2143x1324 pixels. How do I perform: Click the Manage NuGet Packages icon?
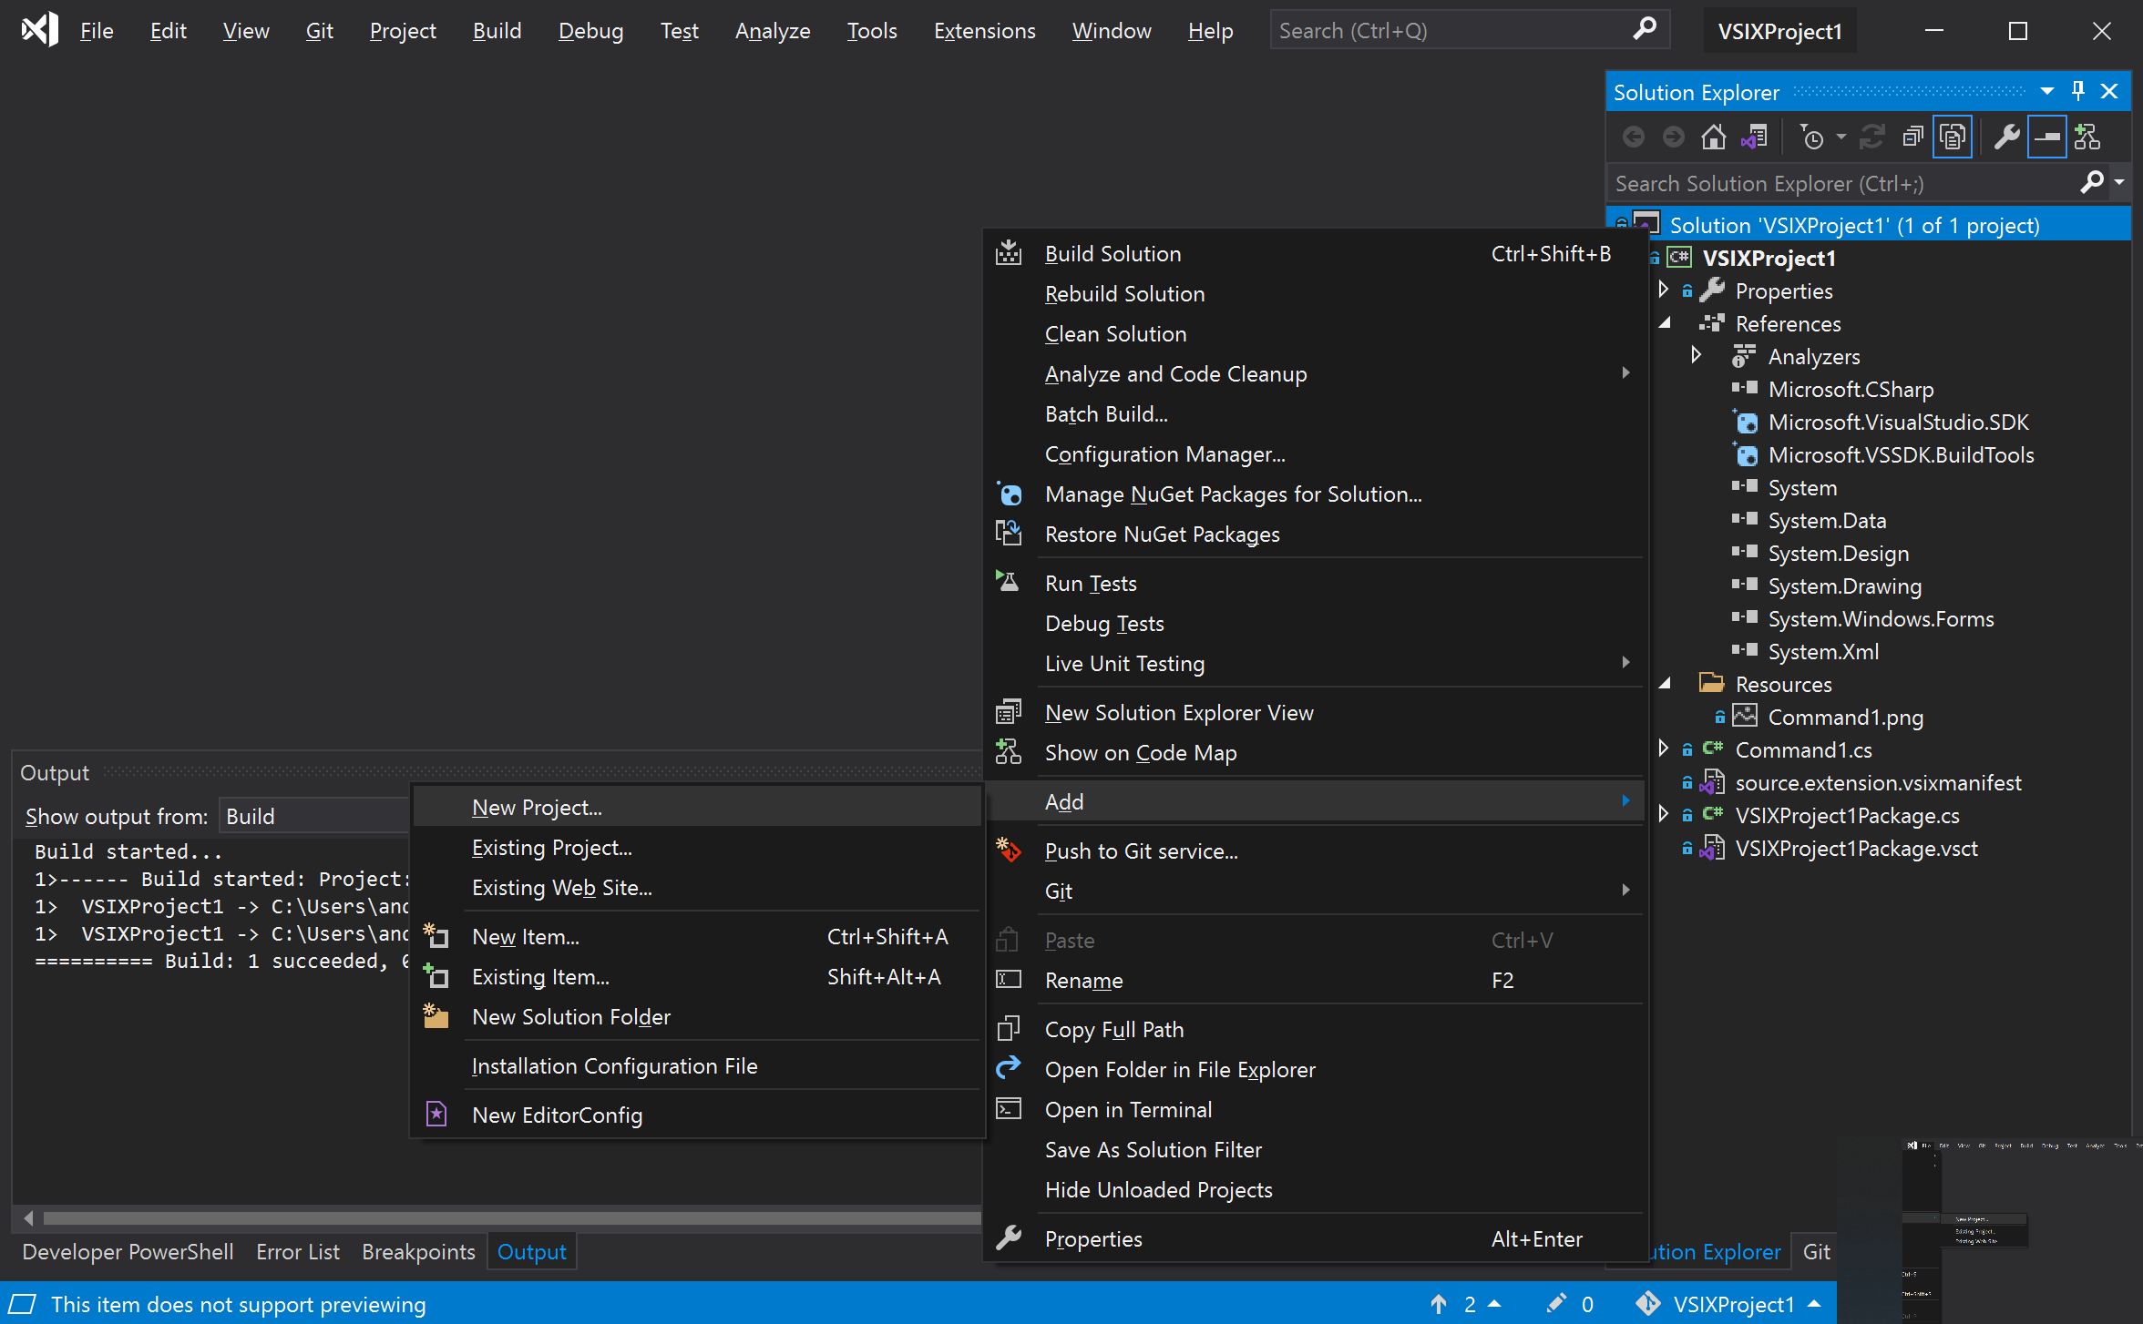click(1009, 493)
